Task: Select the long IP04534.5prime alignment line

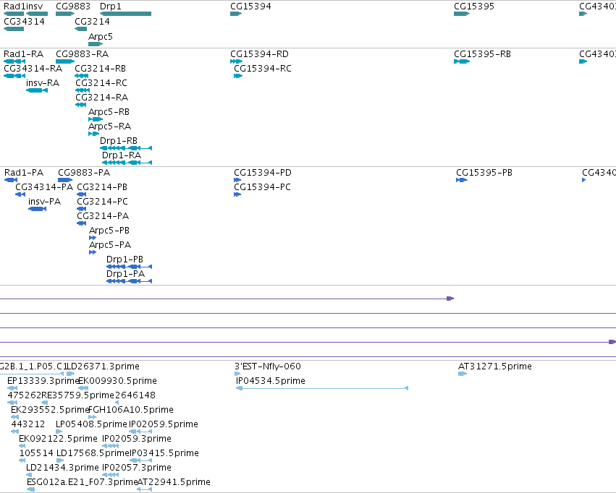Action: click(322, 388)
